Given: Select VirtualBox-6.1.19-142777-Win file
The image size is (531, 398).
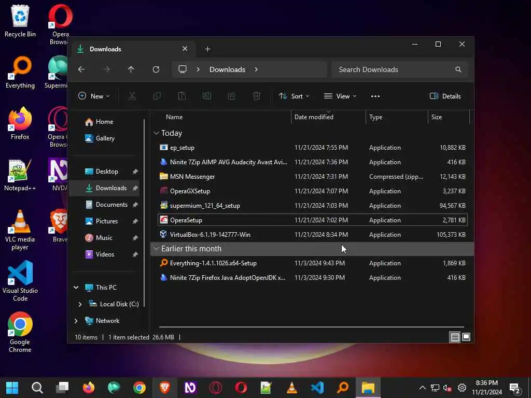Looking at the screenshot, I should tap(313, 235).
